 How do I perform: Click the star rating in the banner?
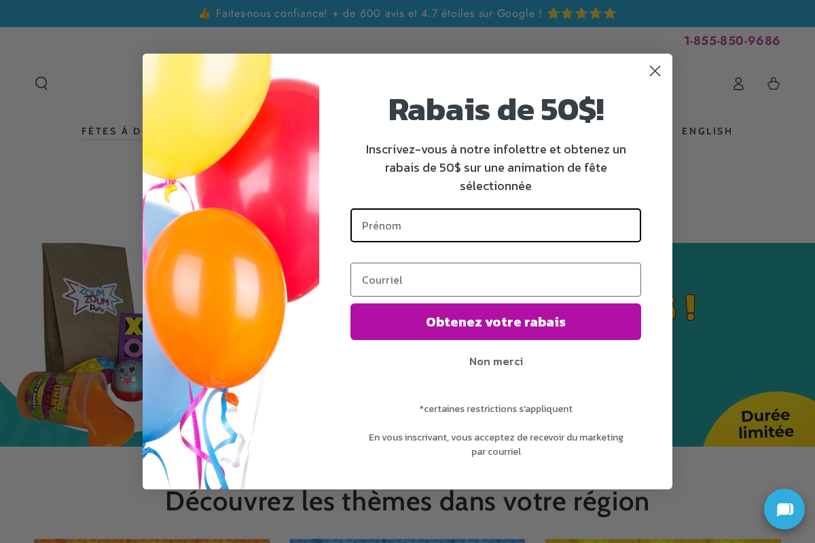point(581,13)
